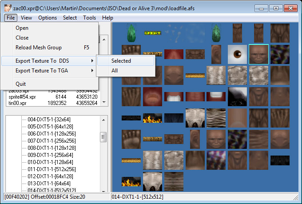Choose Quit from the File menu
Screen dimensions: 302x204
[x=50, y=84]
